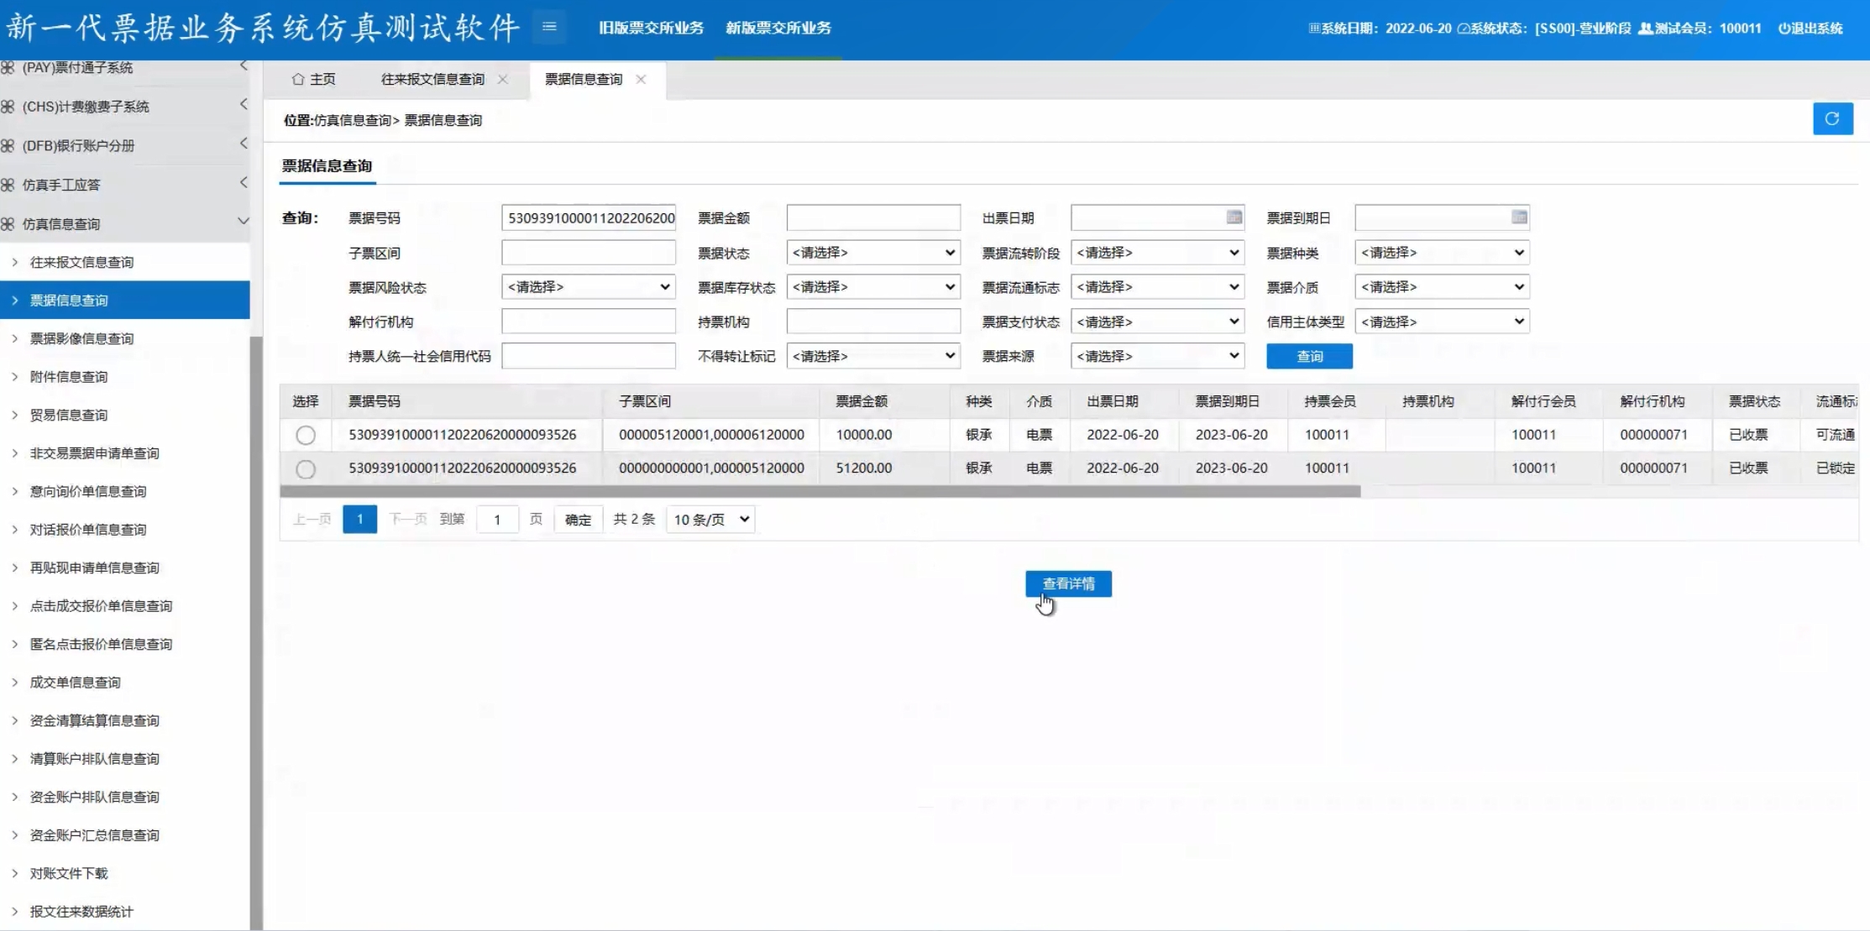Open 对账文件下载 in sidebar
The image size is (1870, 931).
[69, 873]
